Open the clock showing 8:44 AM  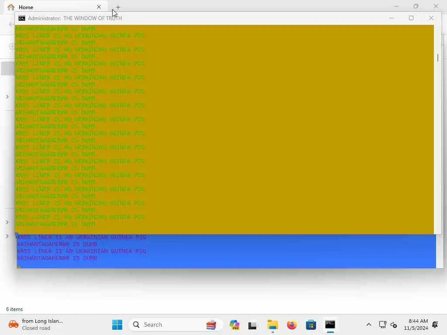click(x=416, y=325)
